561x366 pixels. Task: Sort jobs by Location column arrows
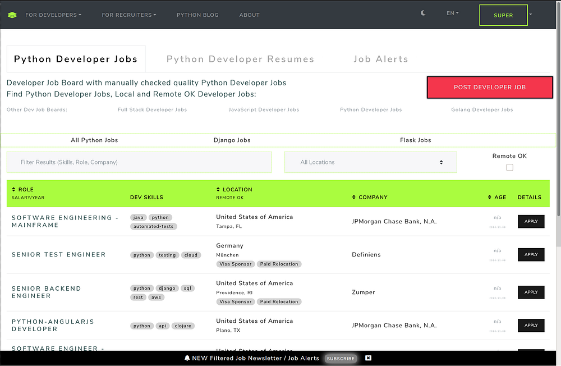(x=218, y=190)
